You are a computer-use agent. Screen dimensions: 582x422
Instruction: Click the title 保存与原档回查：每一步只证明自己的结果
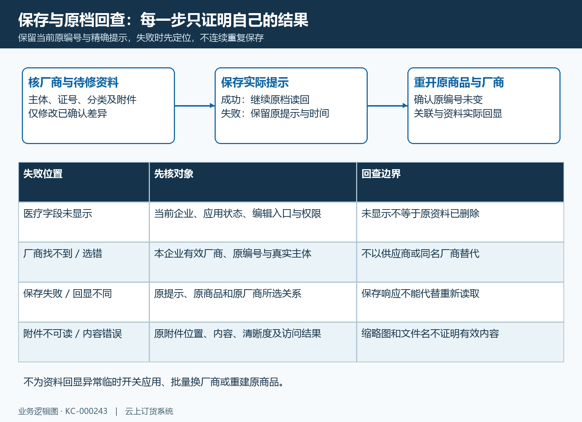tap(163, 20)
